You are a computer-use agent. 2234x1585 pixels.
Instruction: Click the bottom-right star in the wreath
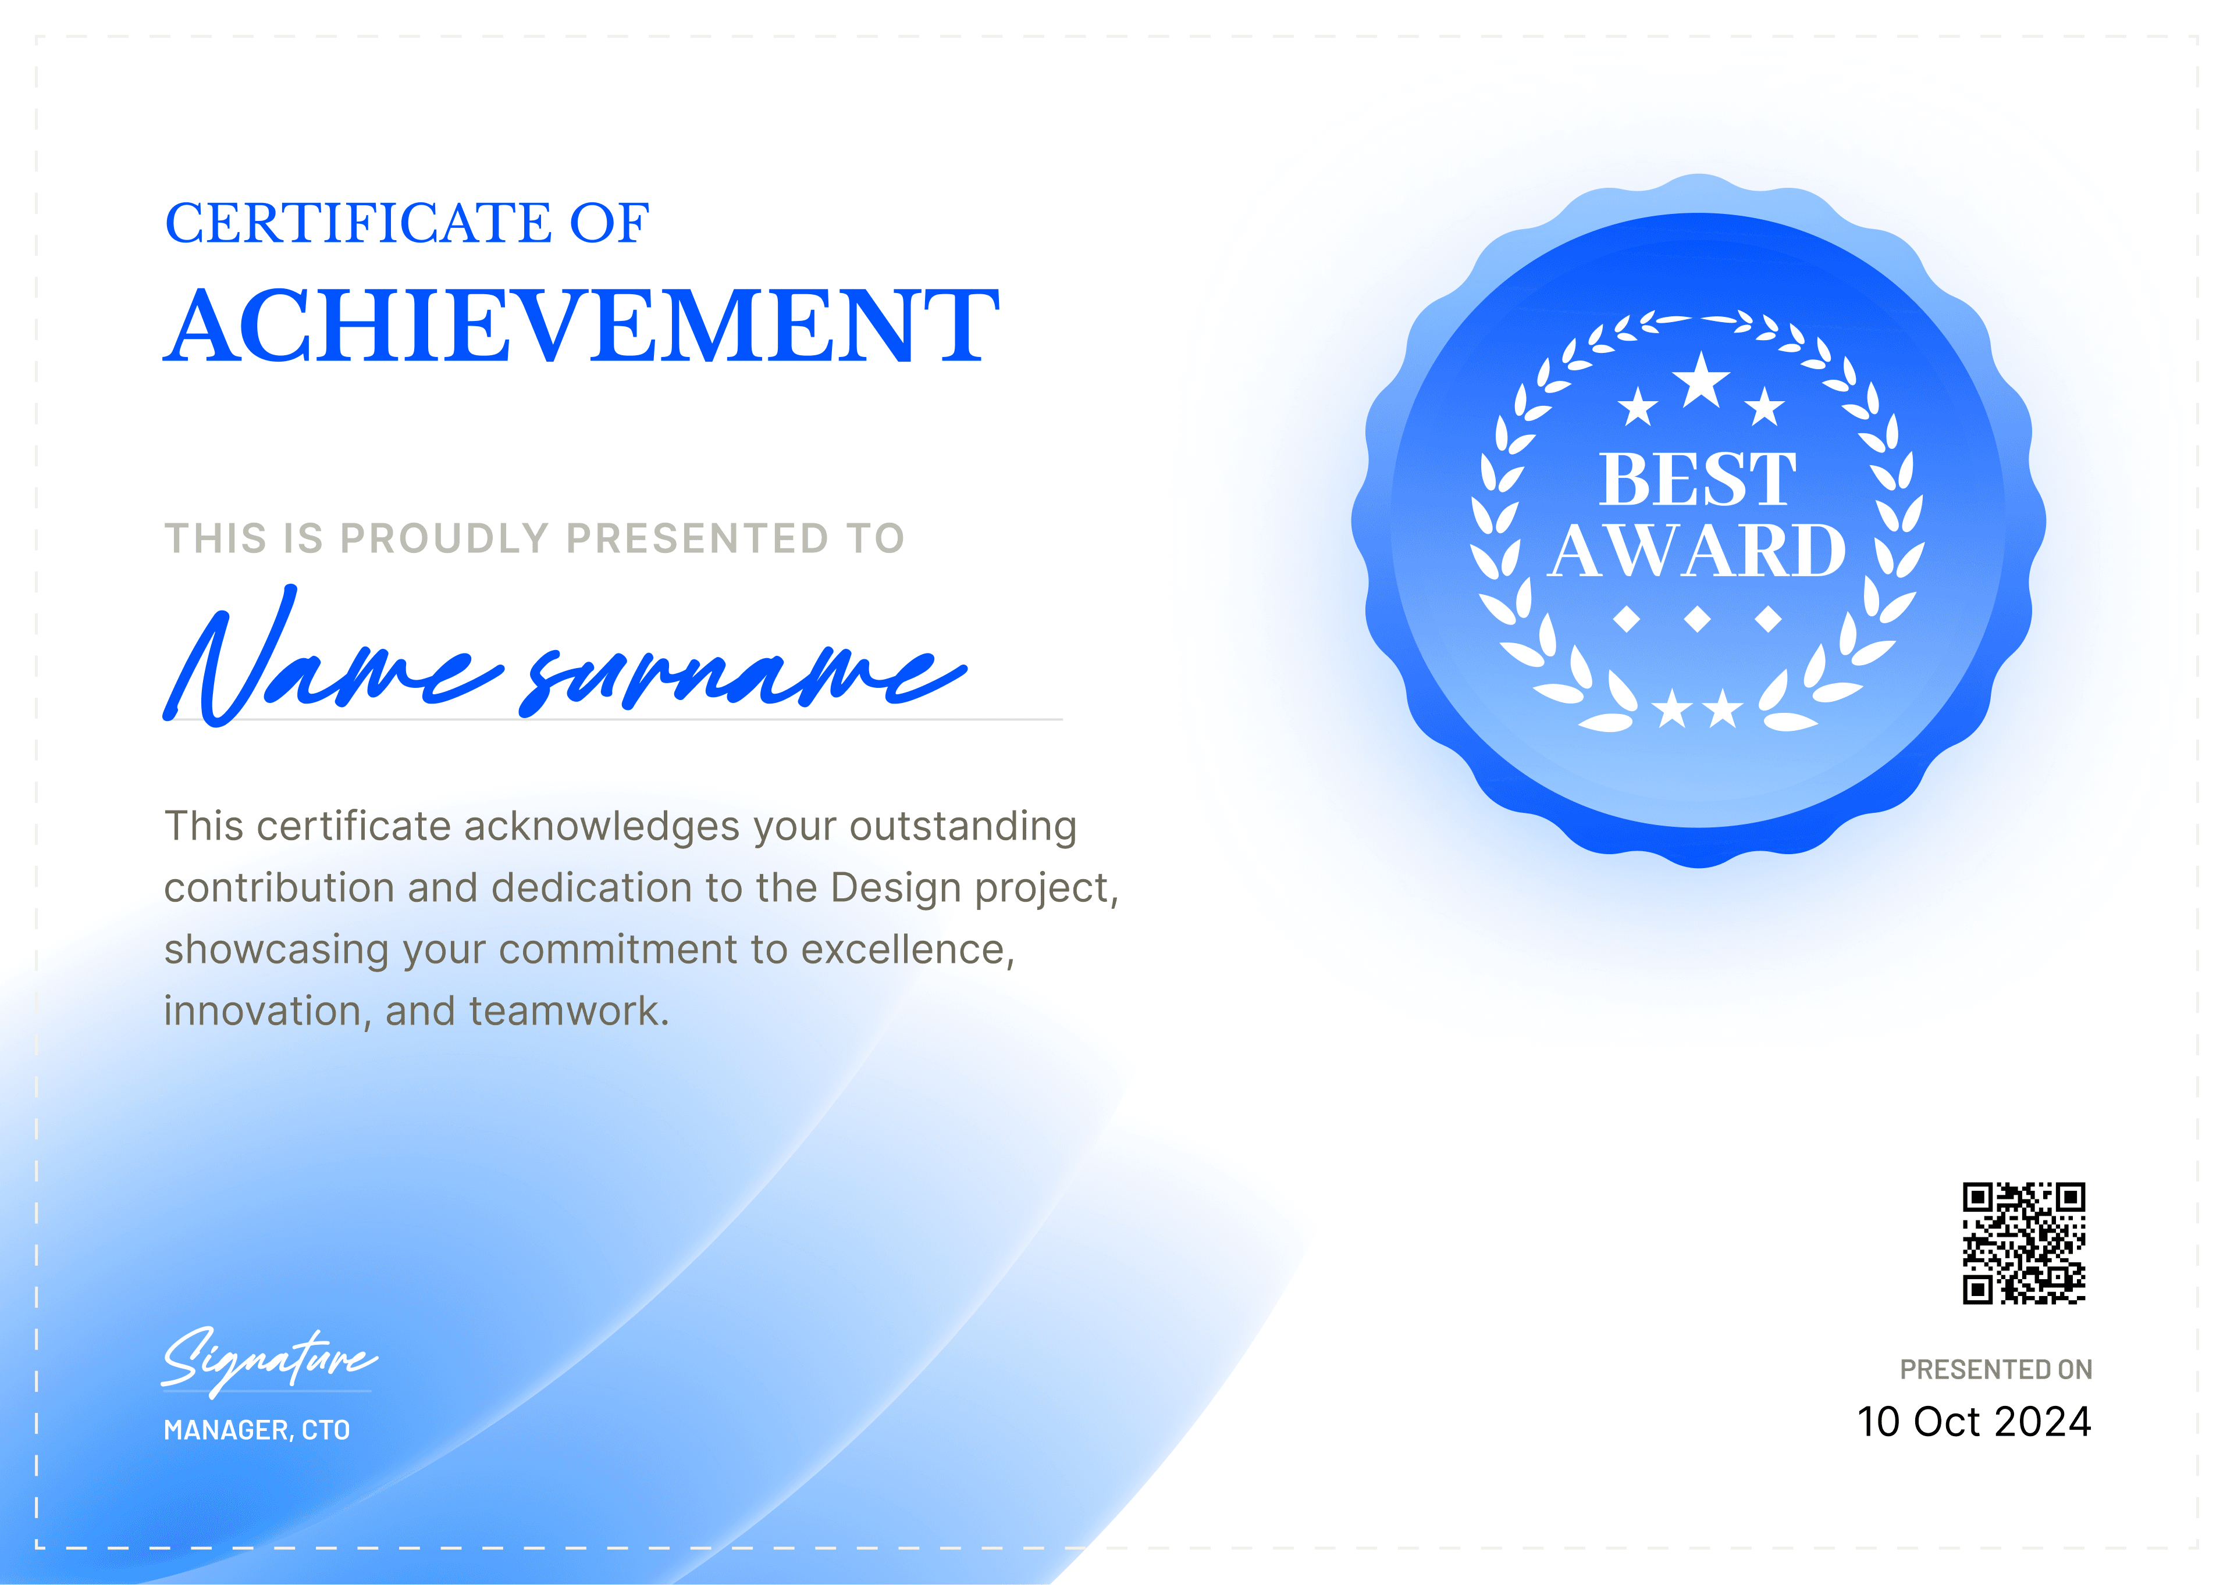pyautogui.click(x=1723, y=709)
